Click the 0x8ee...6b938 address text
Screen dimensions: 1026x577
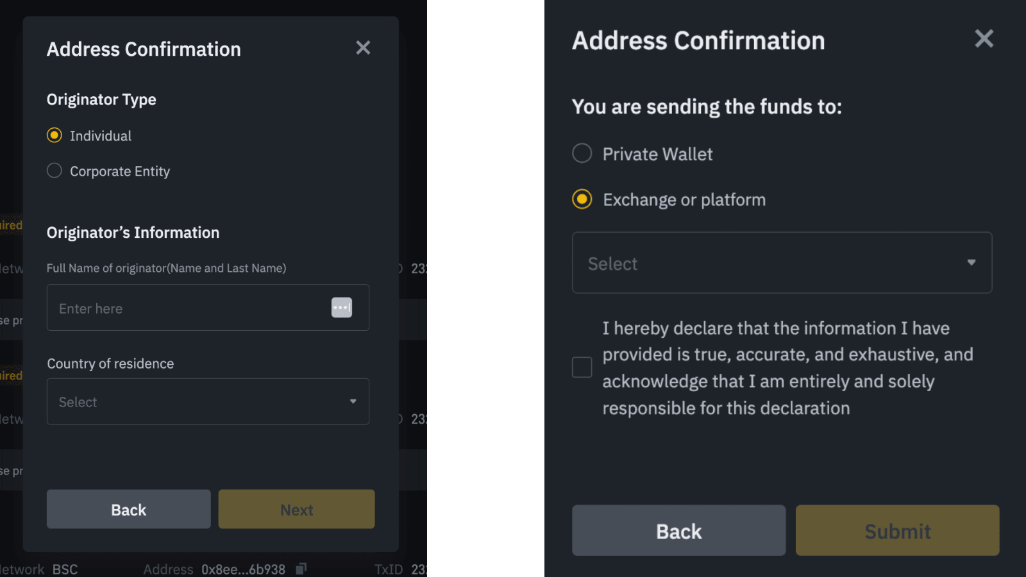(x=243, y=569)
